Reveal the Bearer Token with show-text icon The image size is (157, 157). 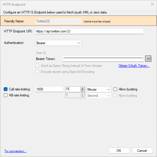click(148, 59)
